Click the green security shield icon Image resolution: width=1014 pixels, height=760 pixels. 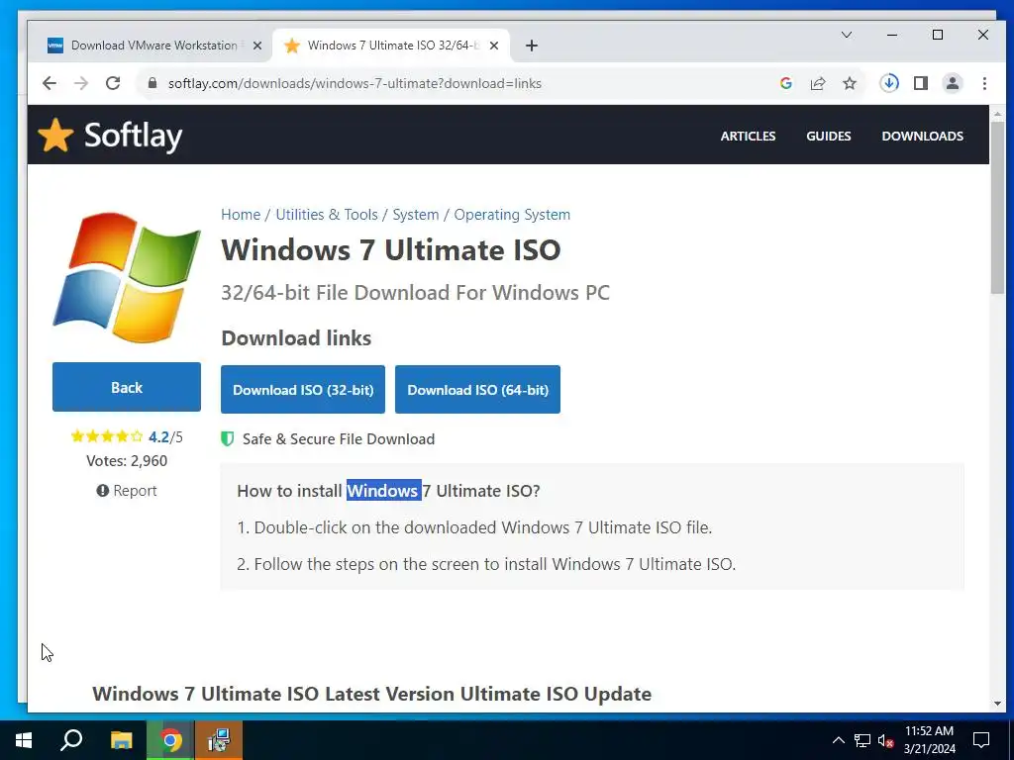(228, 439)
